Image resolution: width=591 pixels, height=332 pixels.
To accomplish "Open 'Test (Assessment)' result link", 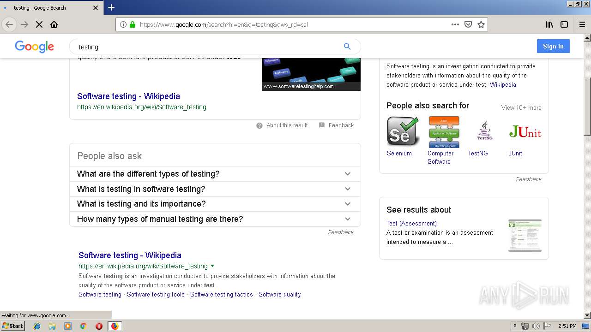I will point(411,224).
